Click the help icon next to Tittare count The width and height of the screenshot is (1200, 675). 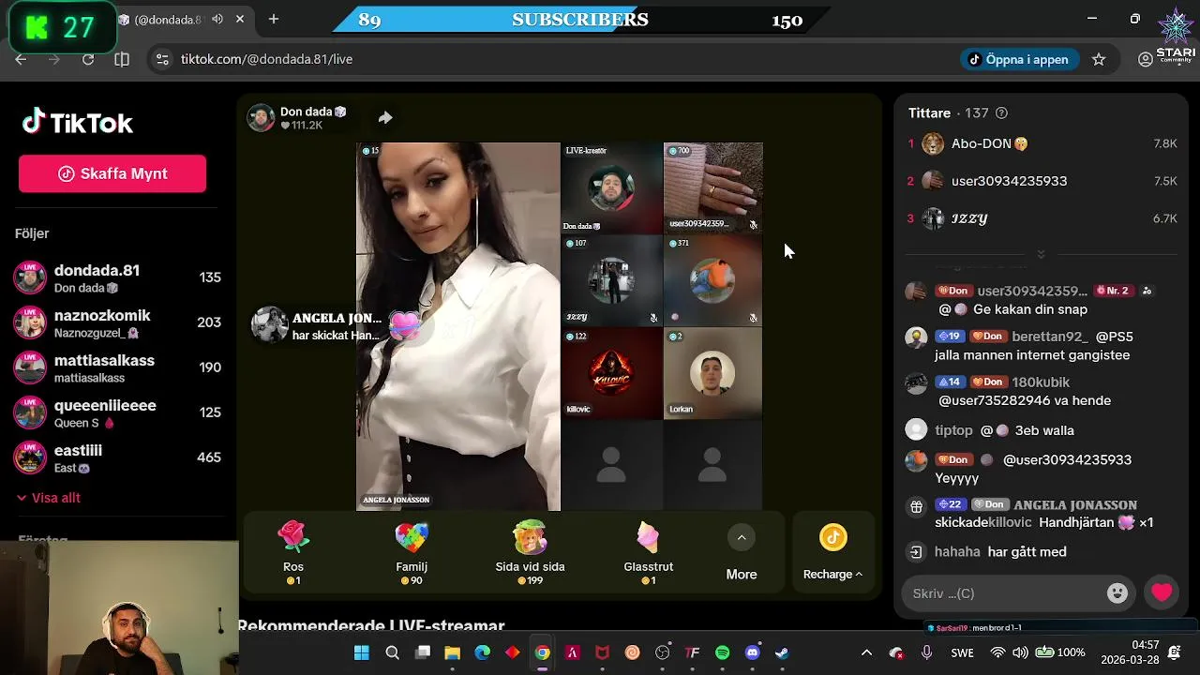1001,112
